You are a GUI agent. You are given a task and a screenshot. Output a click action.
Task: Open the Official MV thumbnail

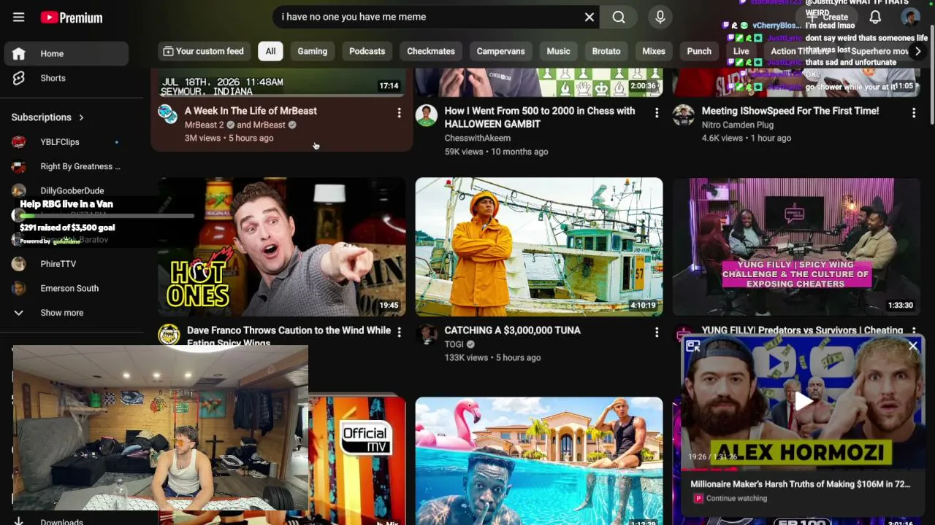click(x=357, y=461)
